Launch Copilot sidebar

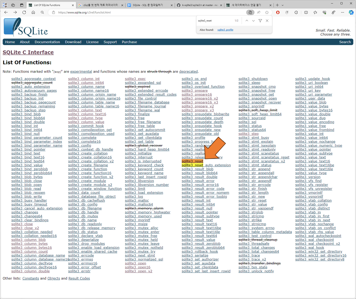(351, 12)
